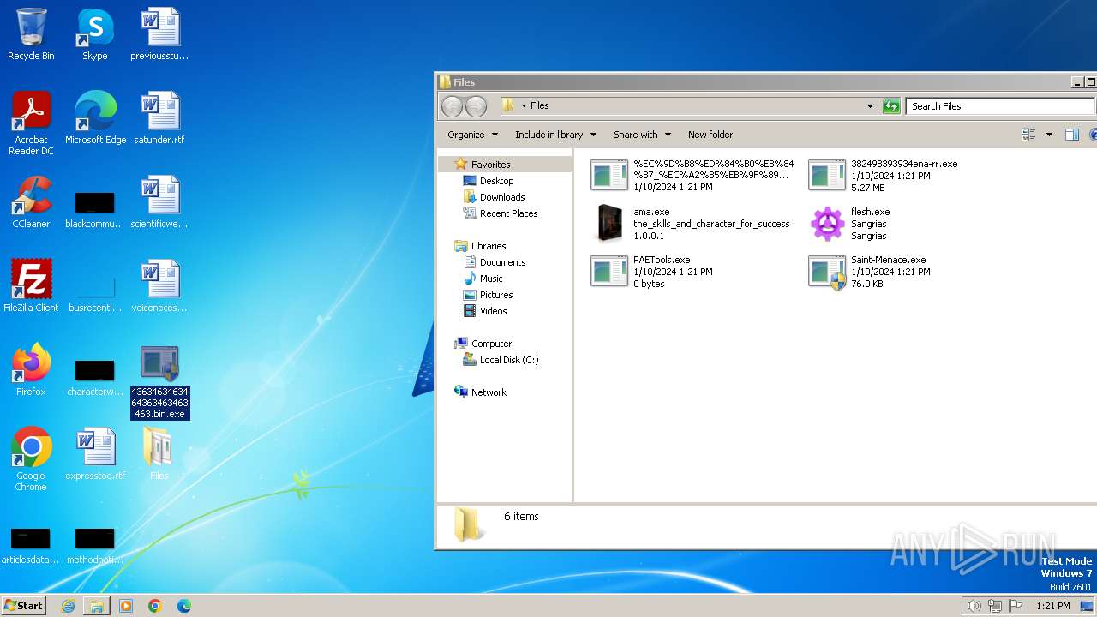1097x617 pixels.
Task: Select previousstu... document on desktop
Action: [x=159, y=34]
